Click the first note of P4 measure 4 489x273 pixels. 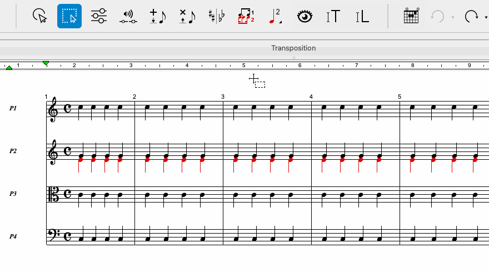(x=325, y=239)
